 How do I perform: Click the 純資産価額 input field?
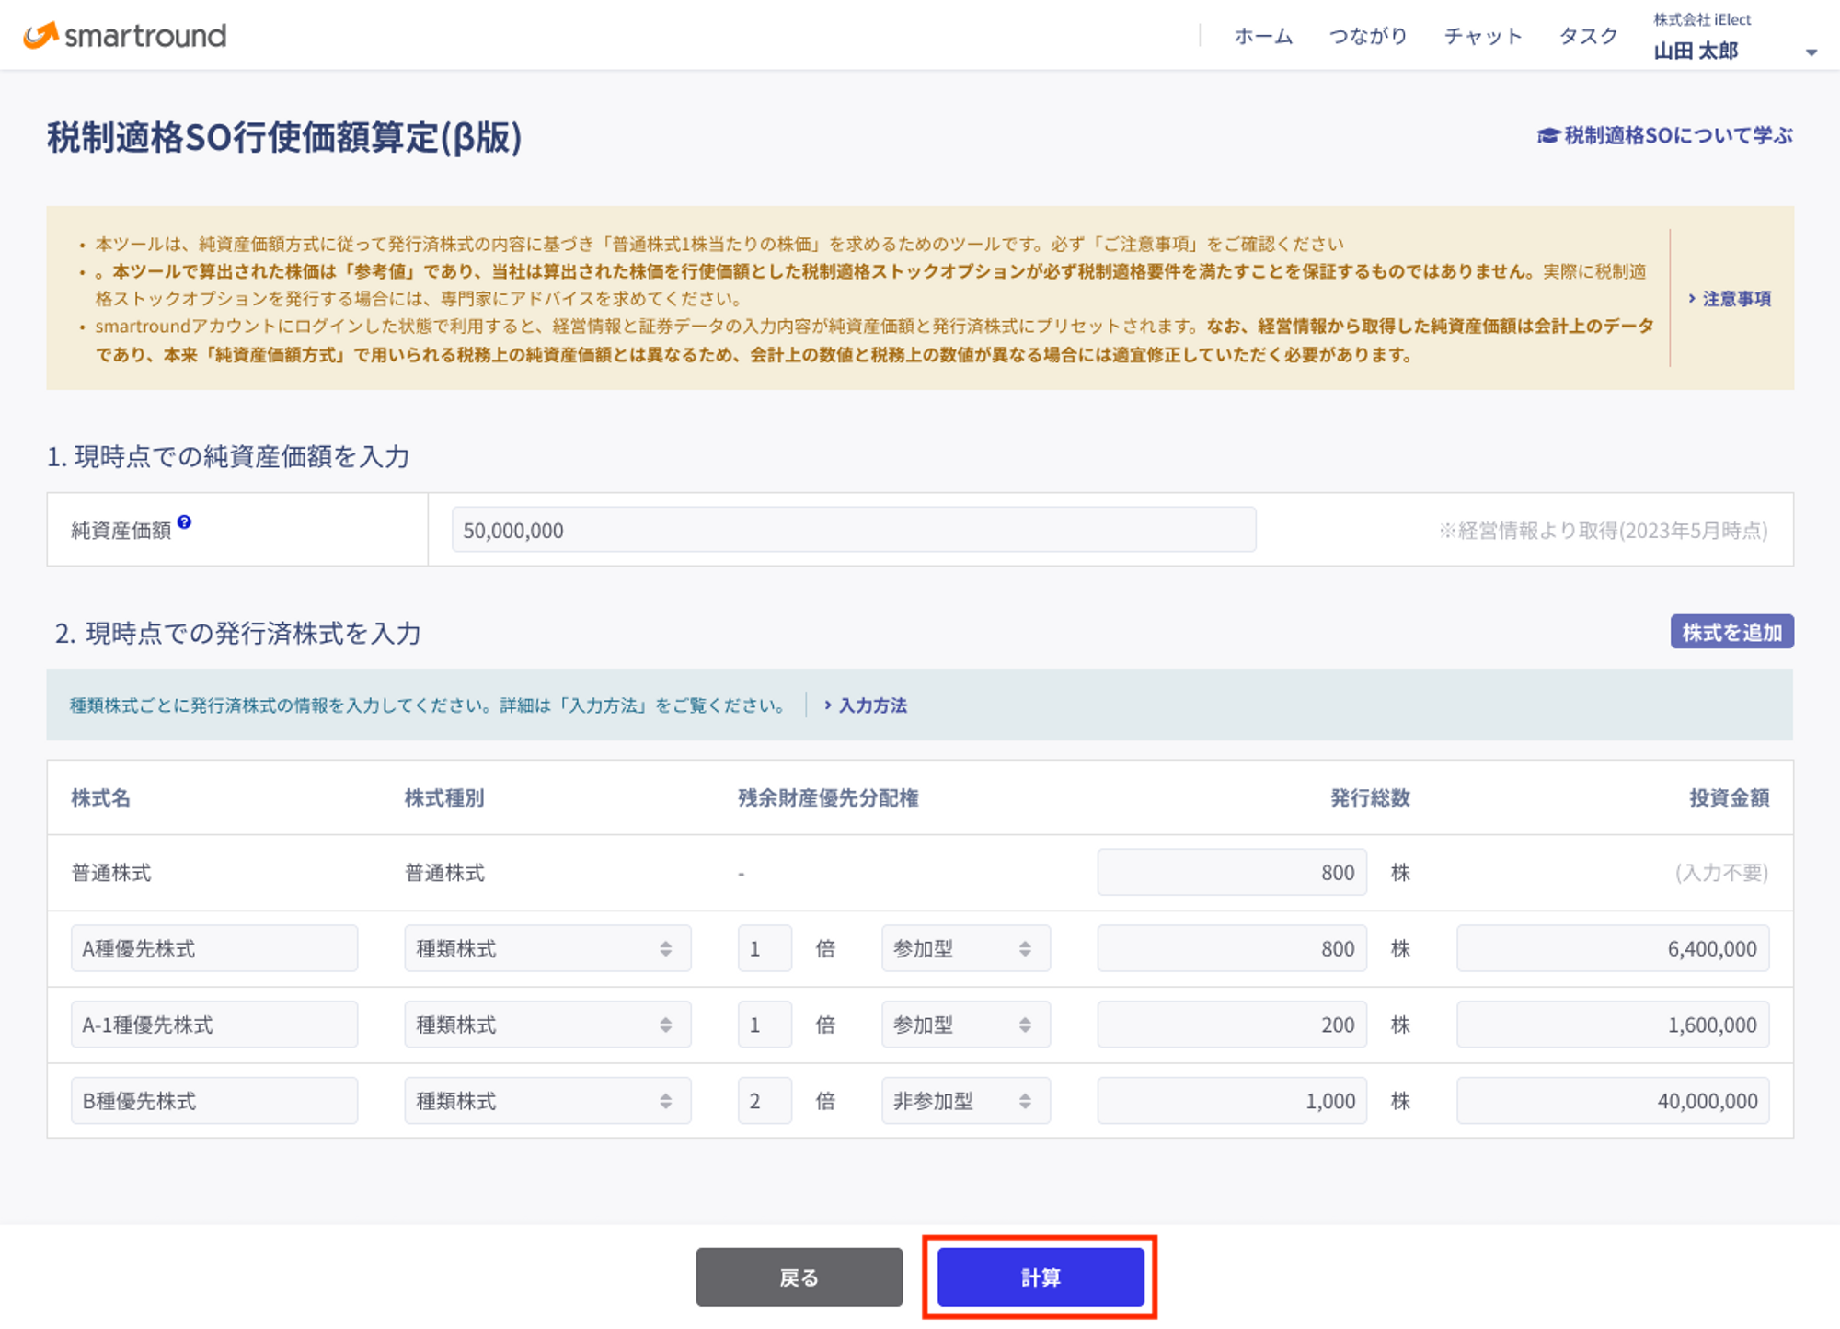(x=853, y=530)
